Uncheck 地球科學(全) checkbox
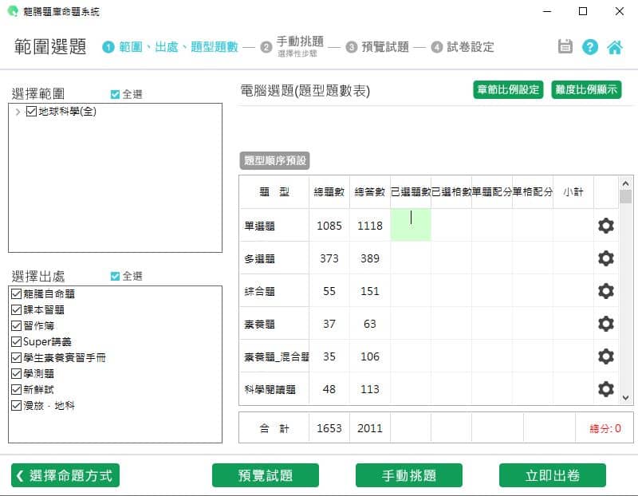The image size is (638, 496). coord(31,112)
